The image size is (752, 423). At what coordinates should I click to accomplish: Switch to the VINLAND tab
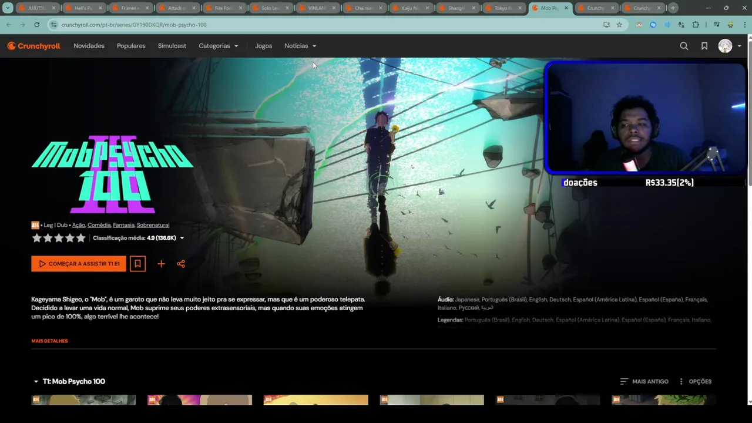tap(317, 8)
